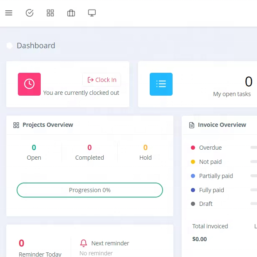The height and width of the screenshot is (257, 257).
Task: Select the Partially paid invoice status
Action: point(215,176)
